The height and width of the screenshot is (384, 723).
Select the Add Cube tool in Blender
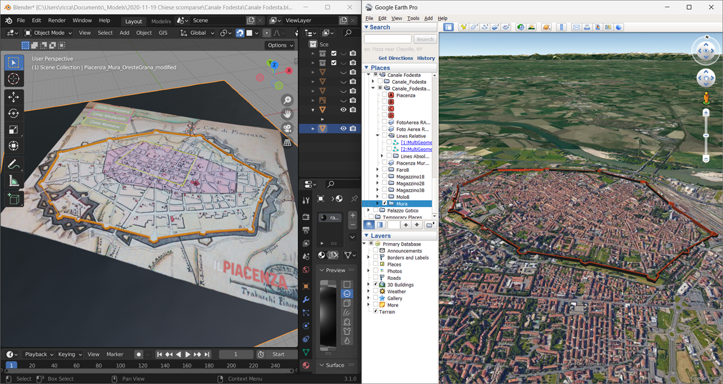(14, 200)
